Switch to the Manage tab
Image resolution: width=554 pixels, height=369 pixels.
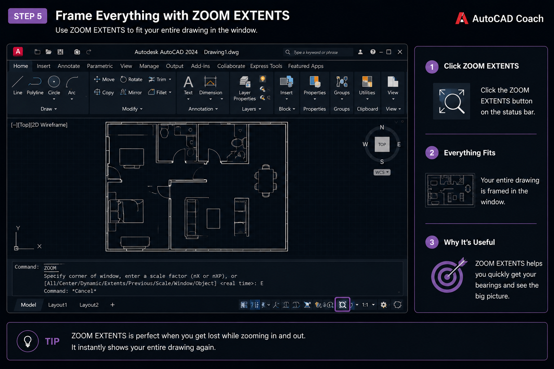[149, 66]
